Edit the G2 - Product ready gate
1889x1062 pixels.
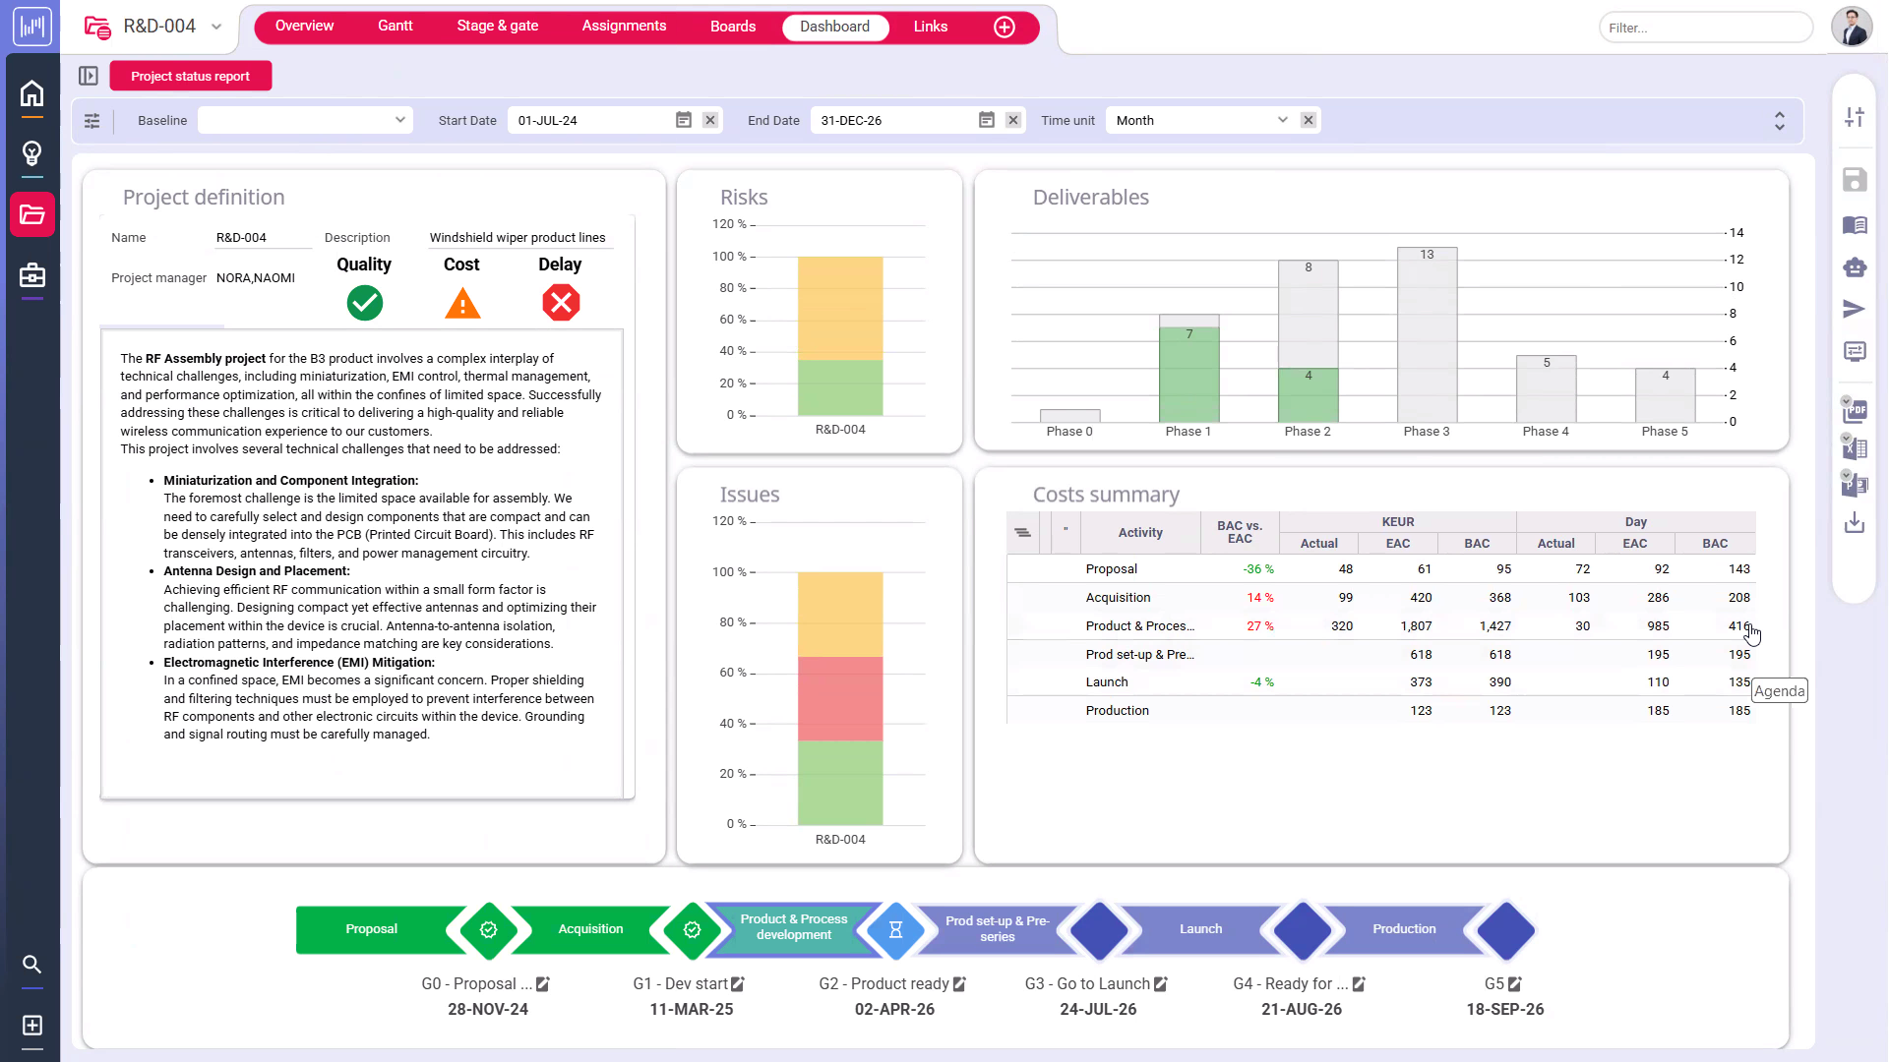pyautogui.click(x=958, y=983)
